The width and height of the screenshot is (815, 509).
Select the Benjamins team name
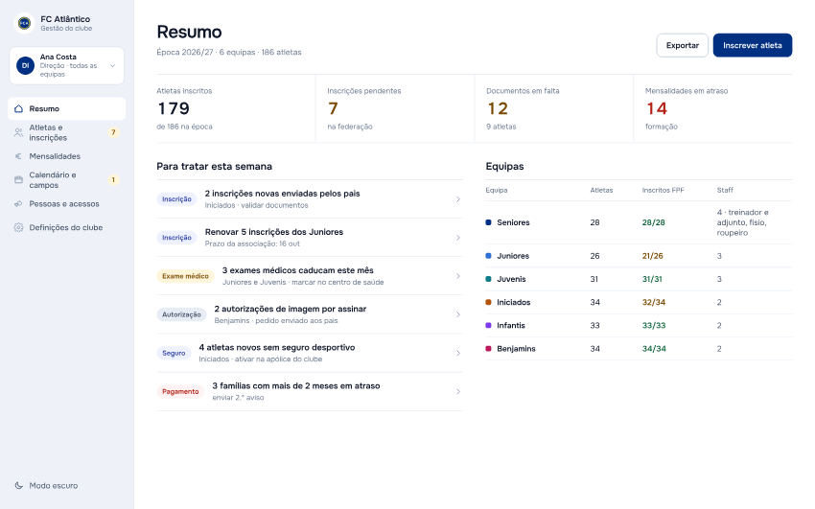pyautogui.click(x=516, y=349)
